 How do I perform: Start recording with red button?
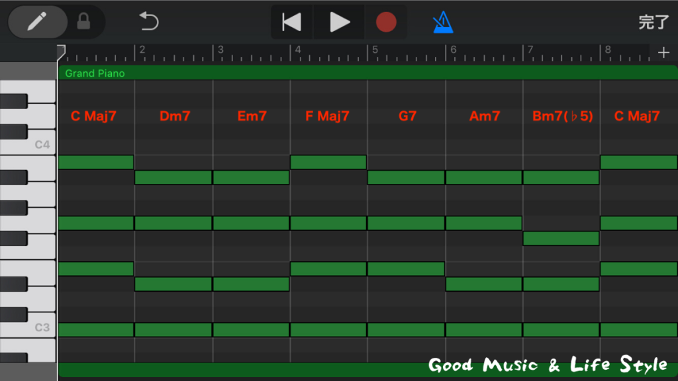(386, 22)
